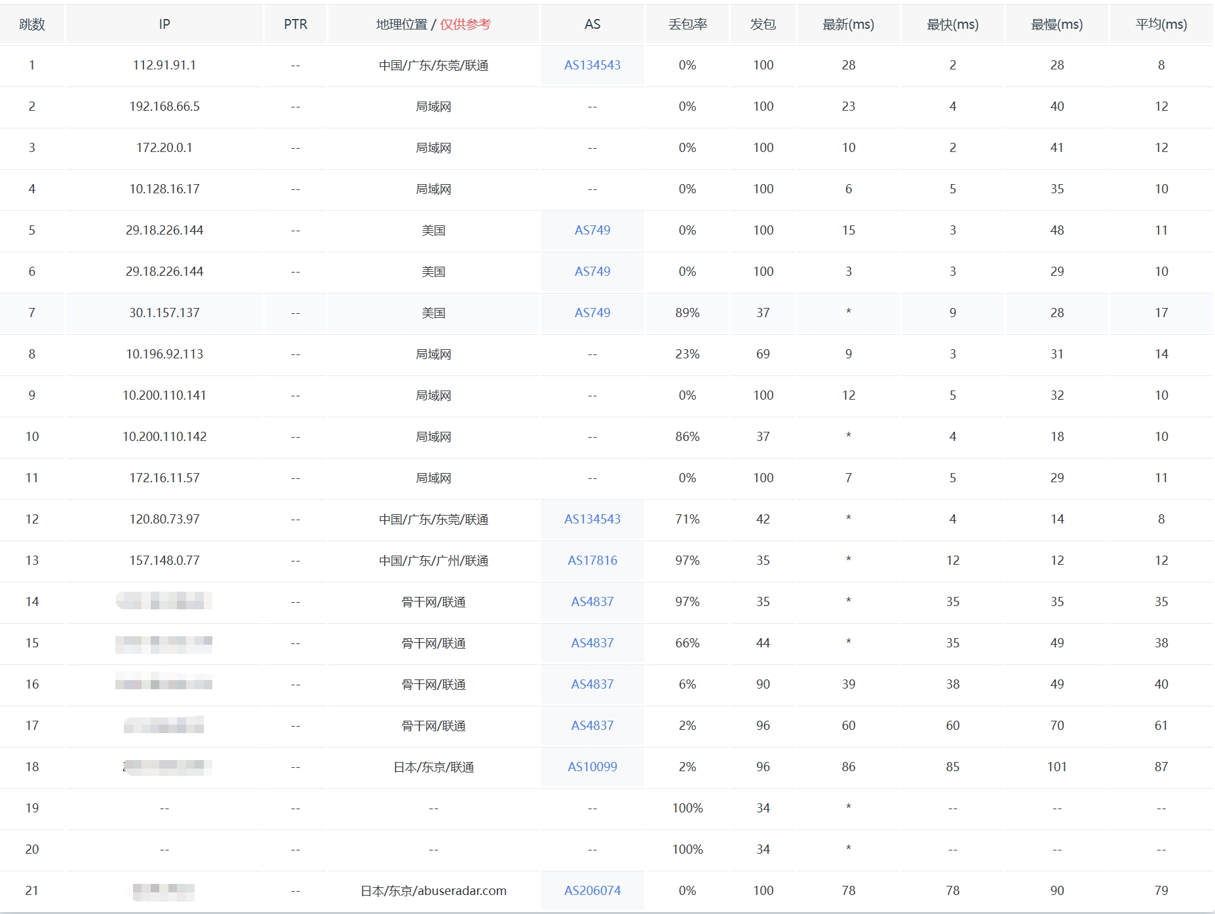
Task: Click the 局域网 cell in the 172.16.11.57 row
Action: click(x=434, y=478)
